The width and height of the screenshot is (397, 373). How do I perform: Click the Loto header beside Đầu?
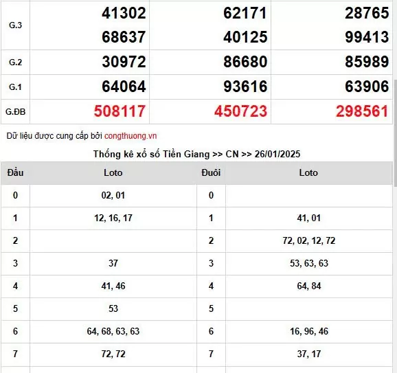pos(113,172)
